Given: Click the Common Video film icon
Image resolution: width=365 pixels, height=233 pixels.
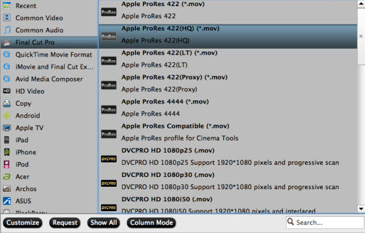Looking at the screenshot, I should [7, 18].
